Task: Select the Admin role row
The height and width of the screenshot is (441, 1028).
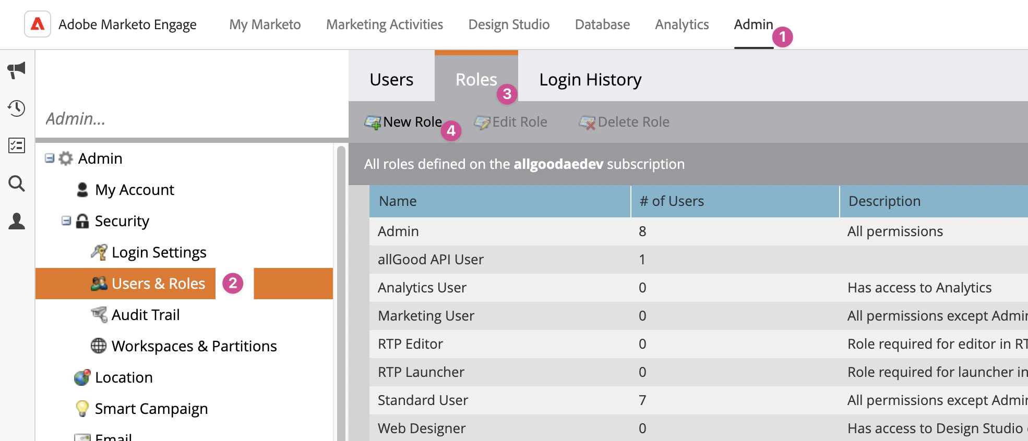Action: (699, 231)
